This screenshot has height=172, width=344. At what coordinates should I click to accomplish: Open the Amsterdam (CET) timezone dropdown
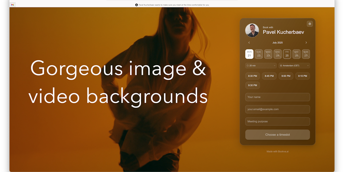pos(294,66)
